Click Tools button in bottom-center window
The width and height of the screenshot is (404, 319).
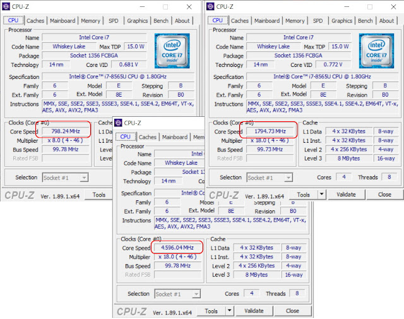click(x=211, y=311)
